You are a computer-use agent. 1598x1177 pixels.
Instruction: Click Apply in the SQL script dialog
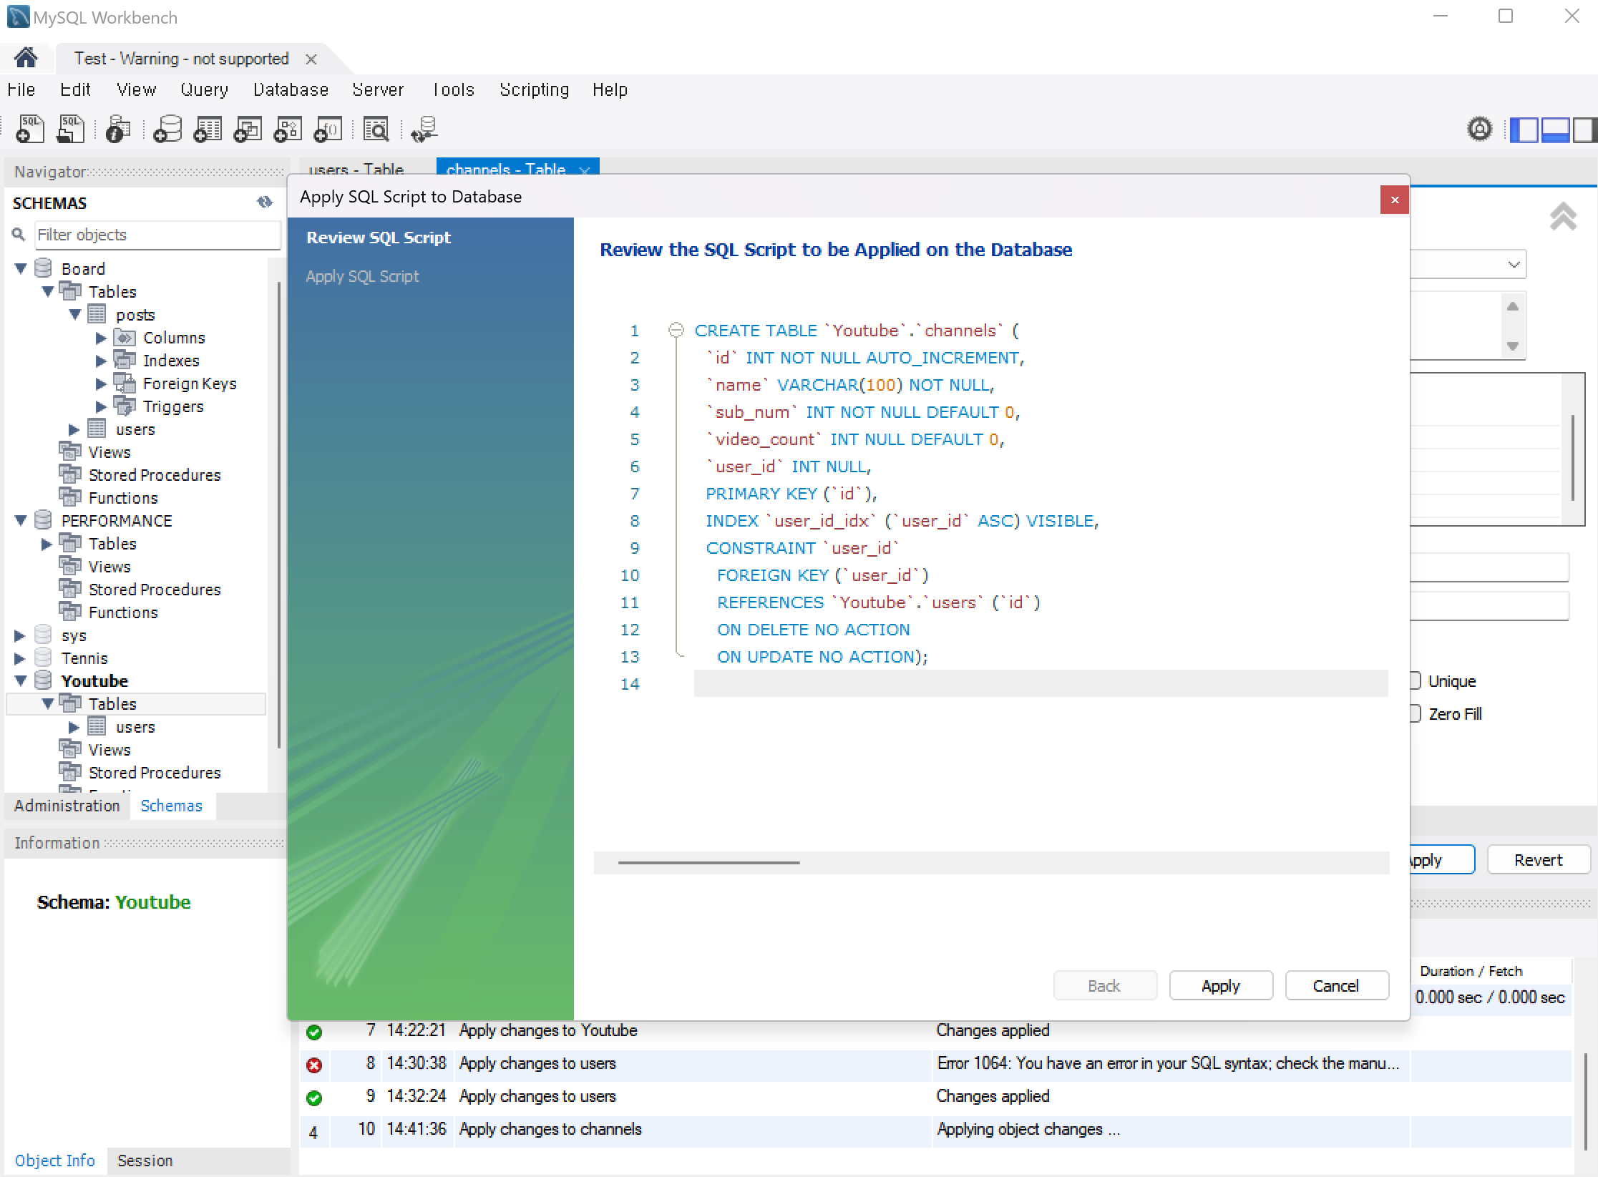(x=1220, y=986)
